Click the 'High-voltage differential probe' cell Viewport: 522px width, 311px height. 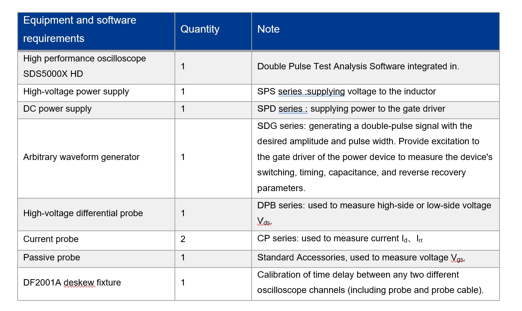(x=83, y=214)
